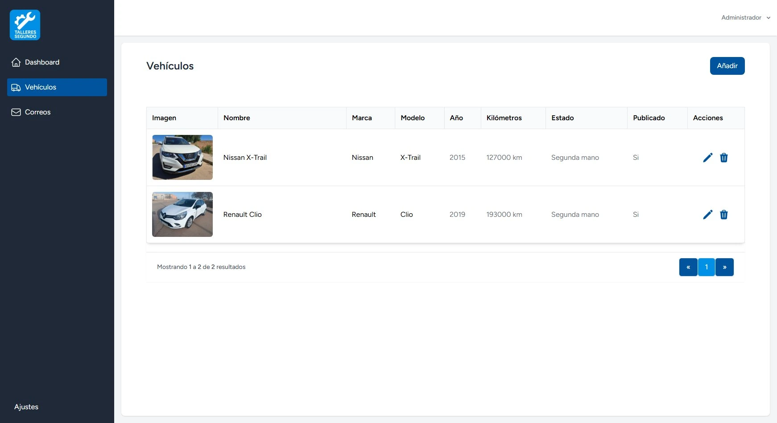Open the Renault Clio photo thumbnail
The width and height of the screenshot is (777, 423).
[x=182, y=215]
